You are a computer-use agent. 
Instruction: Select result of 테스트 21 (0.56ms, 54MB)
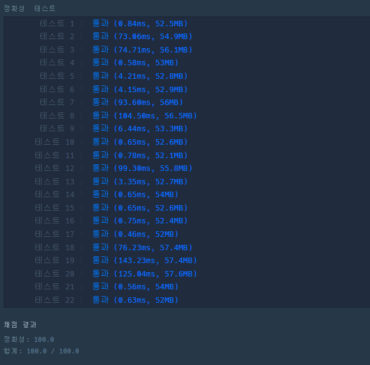(x=135, y=286)
